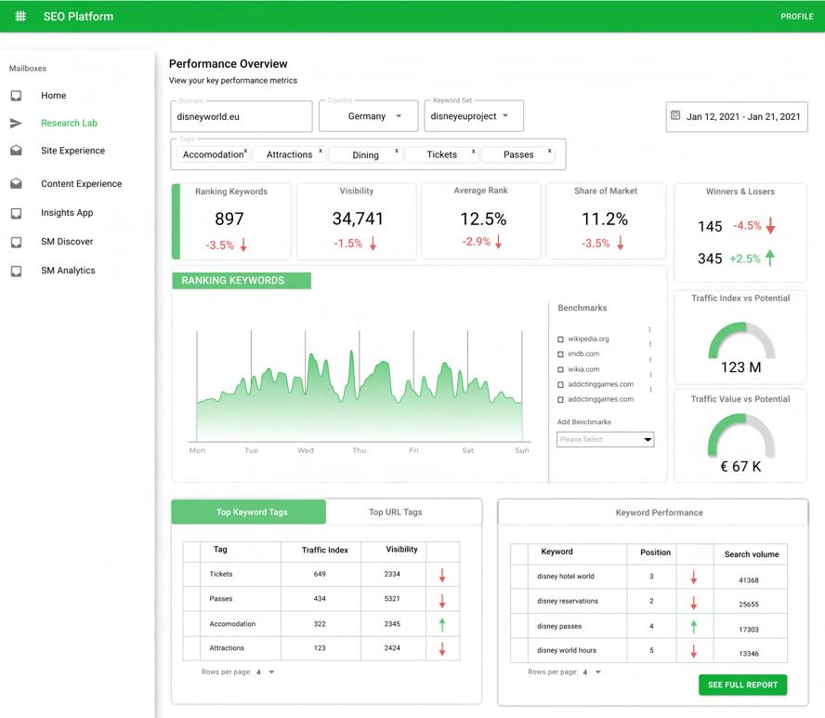Click green arrow in disney passes row

pos(693,626)
